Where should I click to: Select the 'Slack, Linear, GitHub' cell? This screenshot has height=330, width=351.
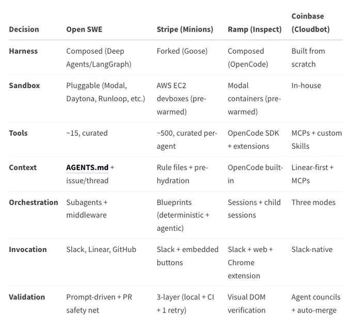[101, 249]
